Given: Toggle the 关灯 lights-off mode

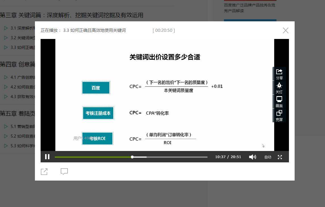Looking at the screenshot, I should tap(279, 88).
